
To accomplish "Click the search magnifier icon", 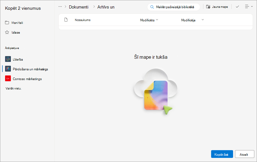I will (x=152, y=7).
